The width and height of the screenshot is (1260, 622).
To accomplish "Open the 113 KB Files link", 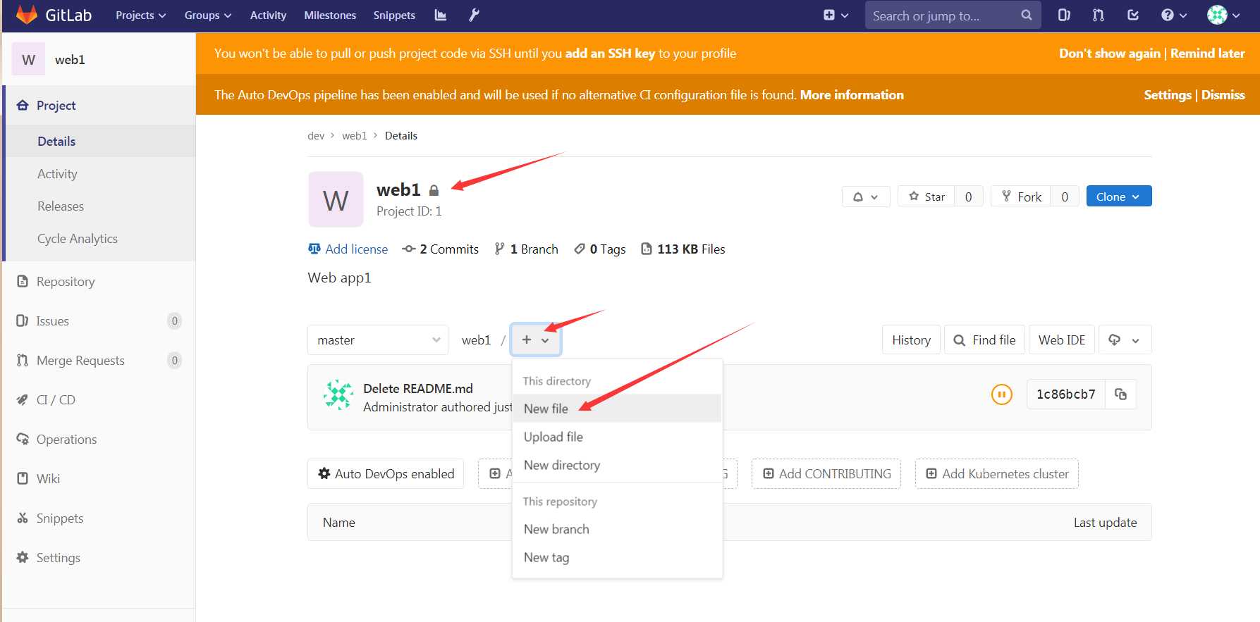I will coord(683,249).
